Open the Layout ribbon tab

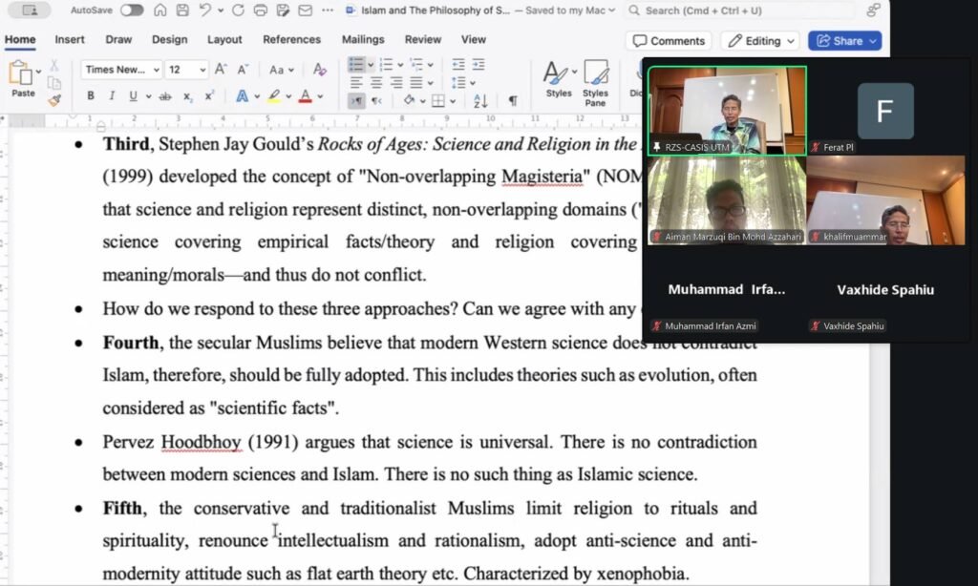point(224,40)
